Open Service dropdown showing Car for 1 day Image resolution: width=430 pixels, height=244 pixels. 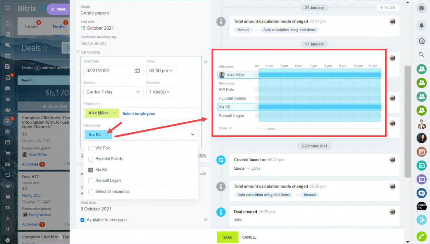113,92
